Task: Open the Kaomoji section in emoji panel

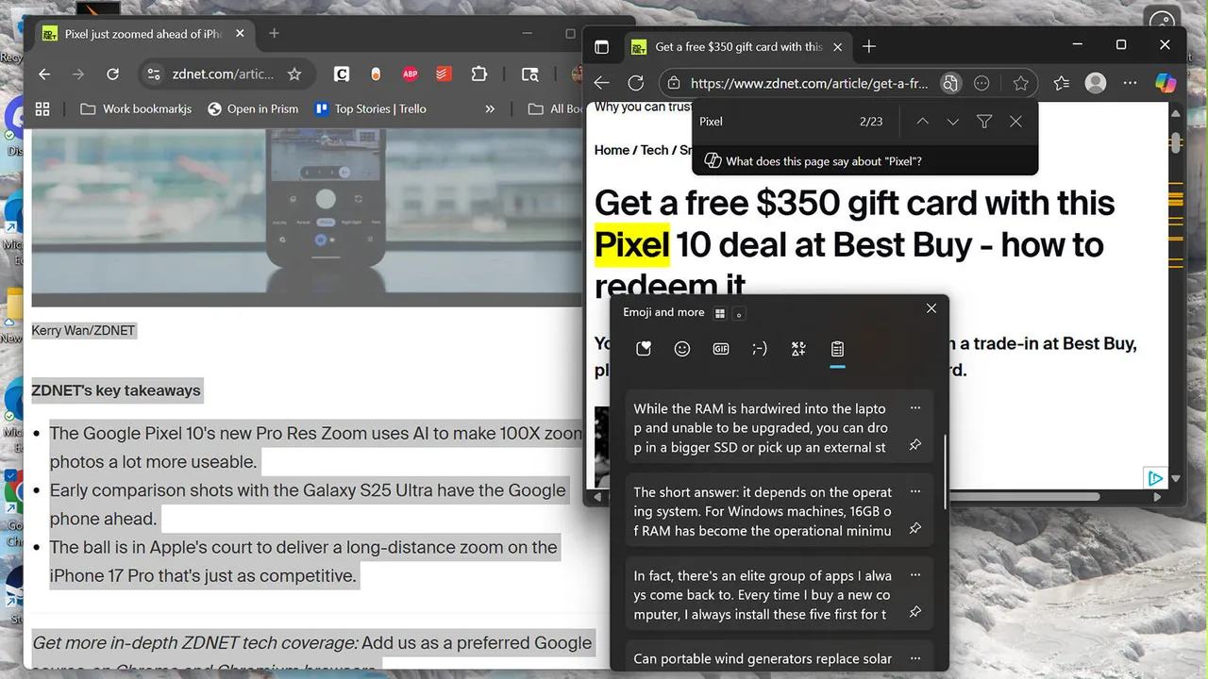Action: [760, 349]
